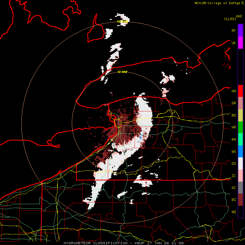
Task: Click the HHC product code label
Action: click(x=239, y=16)
